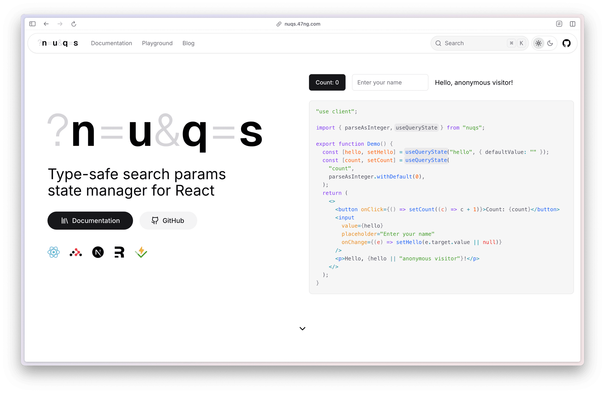605x393 pixels.
Task: Open the Blog nav link
Action: 188,43
